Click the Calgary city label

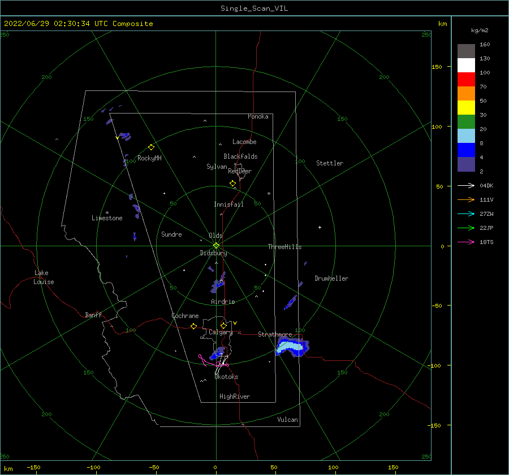[x=221, y=332]
